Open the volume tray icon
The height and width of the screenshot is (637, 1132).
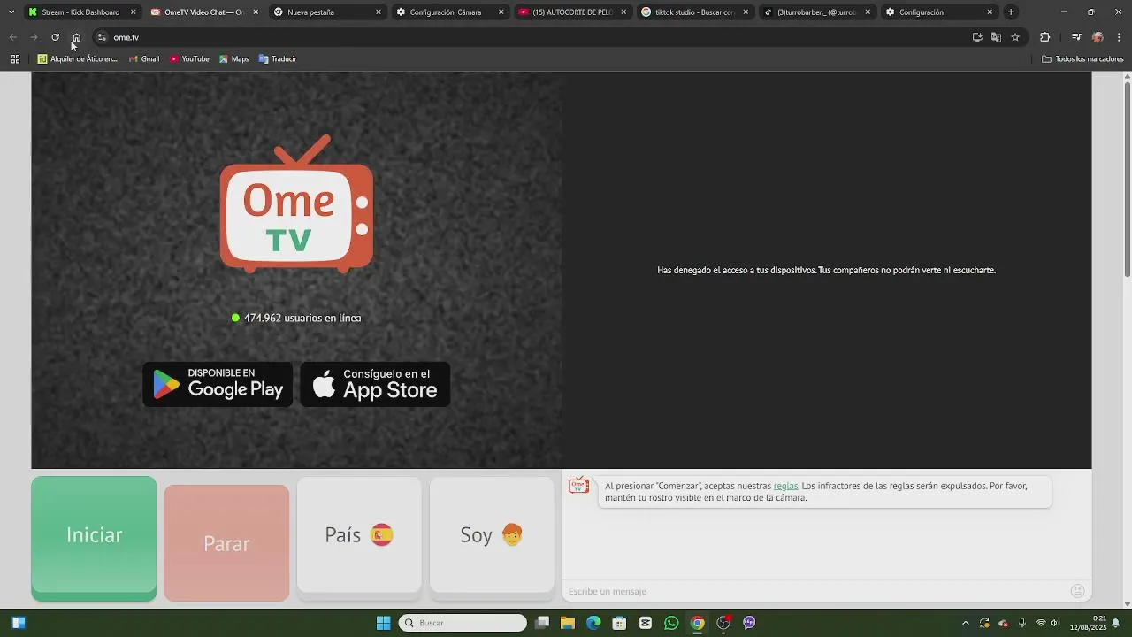(x=1054, y=623)
